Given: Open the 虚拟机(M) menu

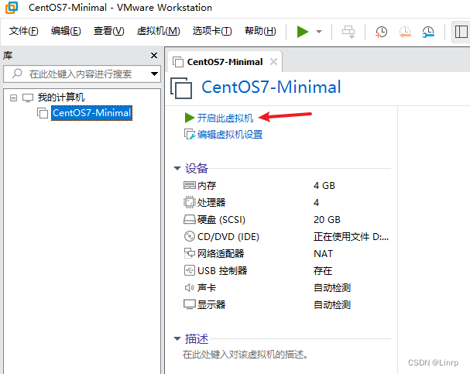Looking at the screenshot, I should pos(158,31).
